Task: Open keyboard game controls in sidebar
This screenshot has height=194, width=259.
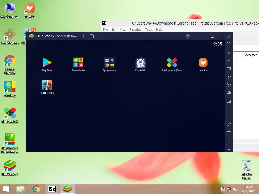Action: point(229,68)
